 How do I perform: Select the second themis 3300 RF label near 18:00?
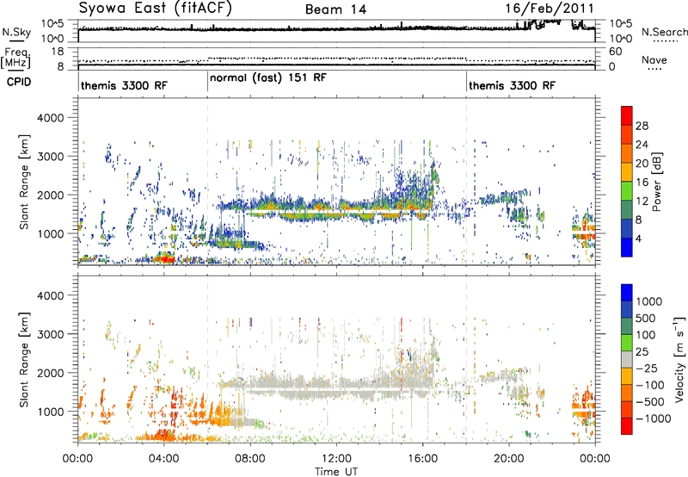(512, 85)
